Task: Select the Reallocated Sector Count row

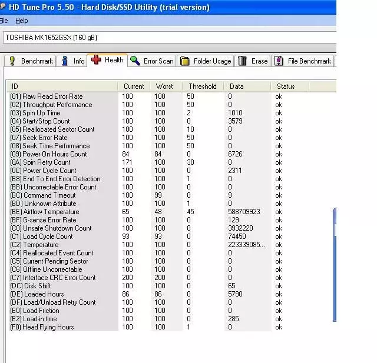Action: point(147,129)
